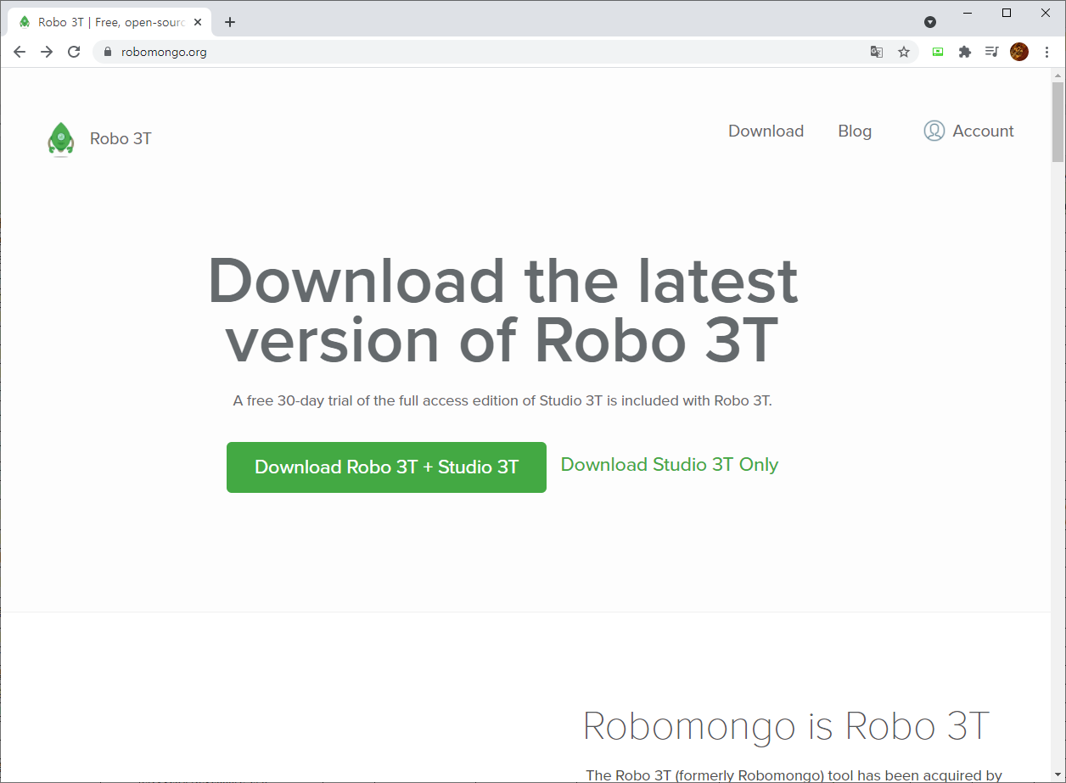This screenshot has width=1066, height=783.
Task: Open the Download nav menu item
Action: click(766, 131)
